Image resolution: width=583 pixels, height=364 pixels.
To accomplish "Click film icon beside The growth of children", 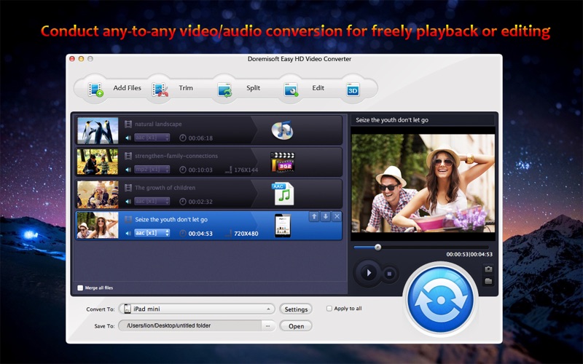I will tap(128, 188).
